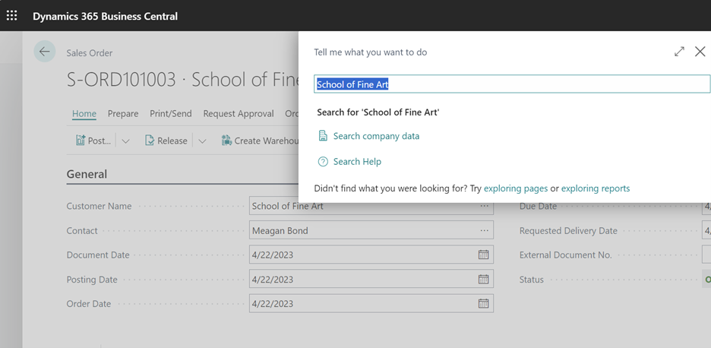Image resolution: width=711 pixels, height=348 pixels.
Task: Click the Posting Date field
Action: click(371, 279)
